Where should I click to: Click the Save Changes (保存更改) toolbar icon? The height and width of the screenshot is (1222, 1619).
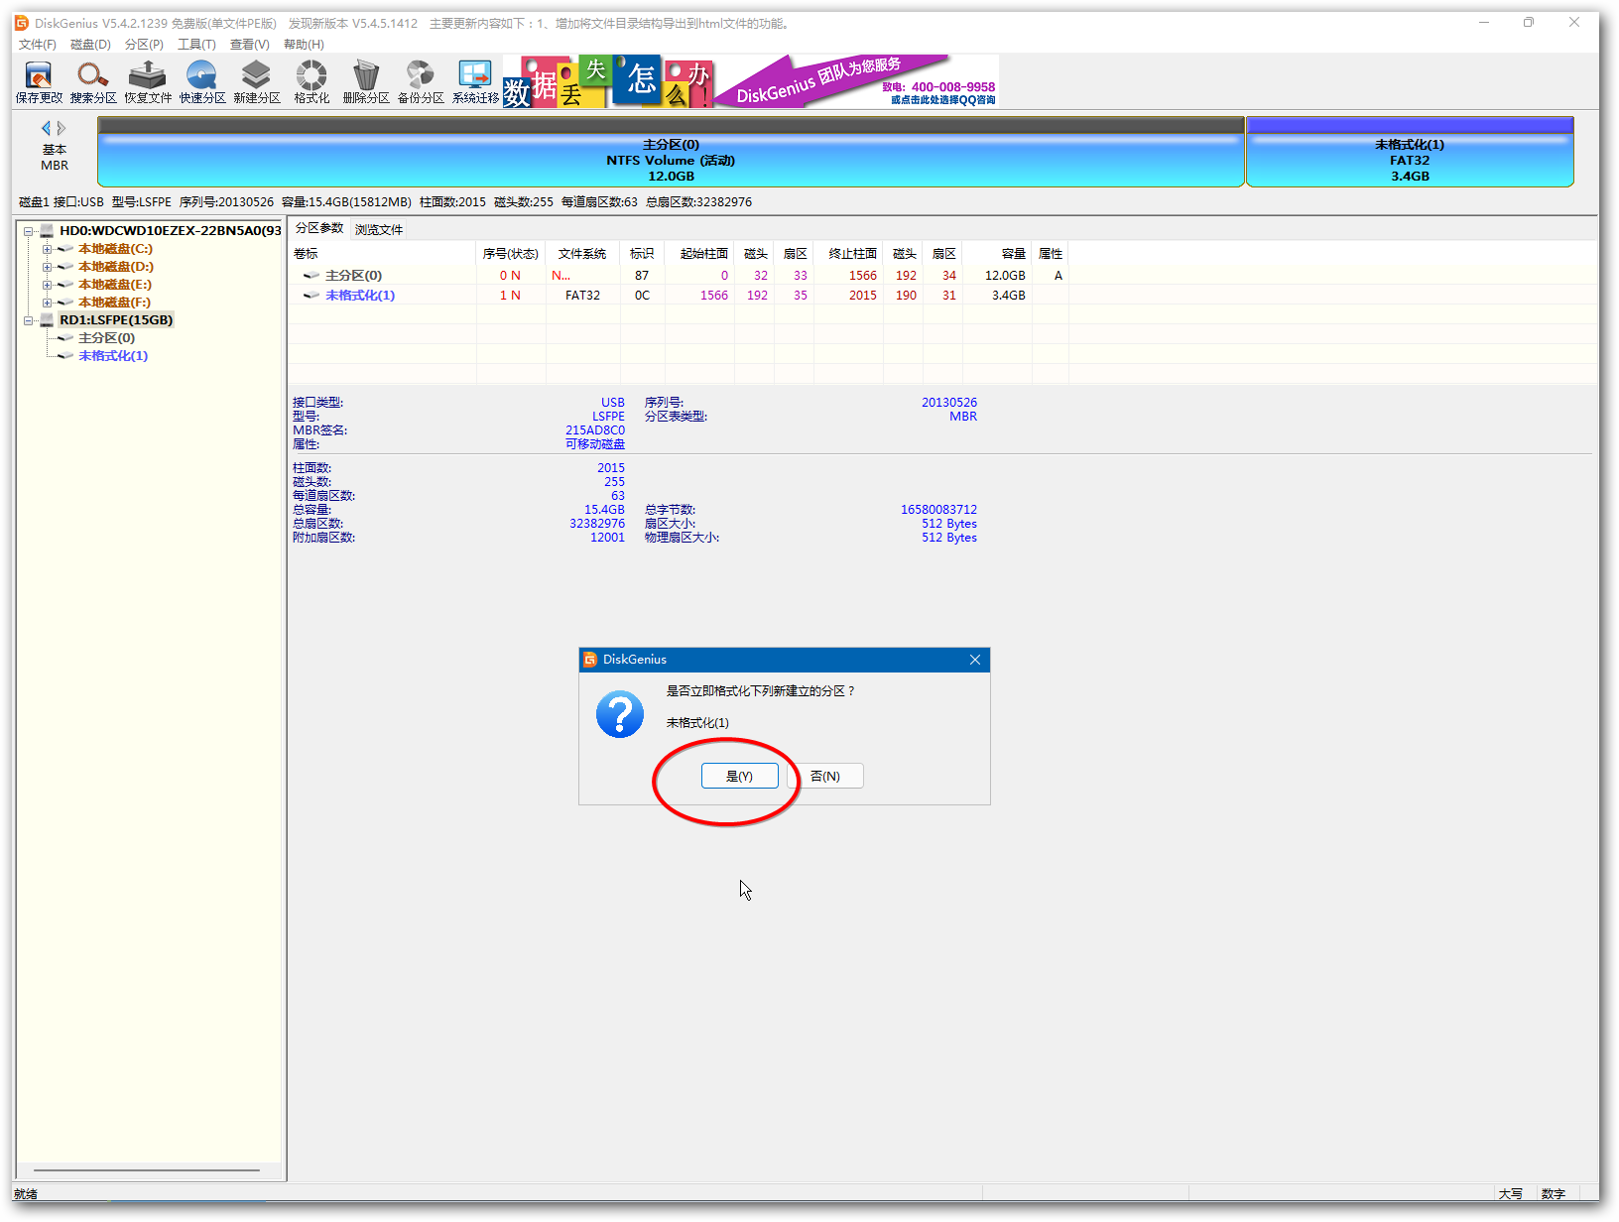39,81
